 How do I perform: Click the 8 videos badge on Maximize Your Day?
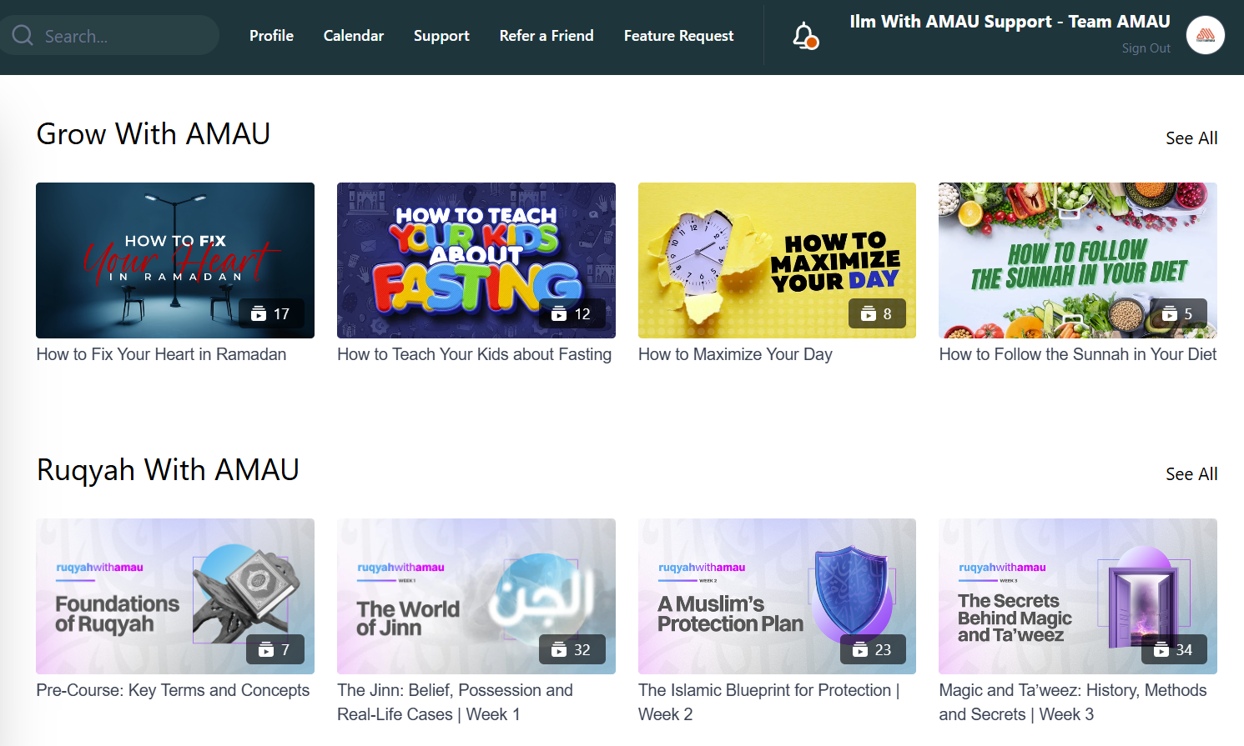coord(877,314)
